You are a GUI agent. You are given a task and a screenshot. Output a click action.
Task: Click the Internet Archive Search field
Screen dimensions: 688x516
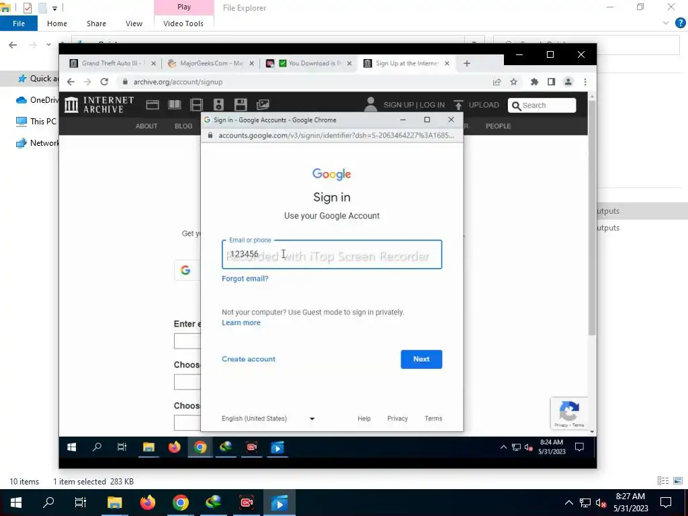click(x=542, y=105)
